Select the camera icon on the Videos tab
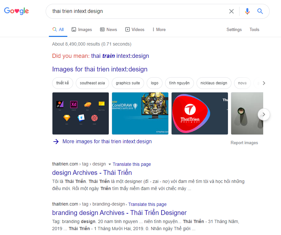Screen dimensions: 281x235 click(127, 29)
